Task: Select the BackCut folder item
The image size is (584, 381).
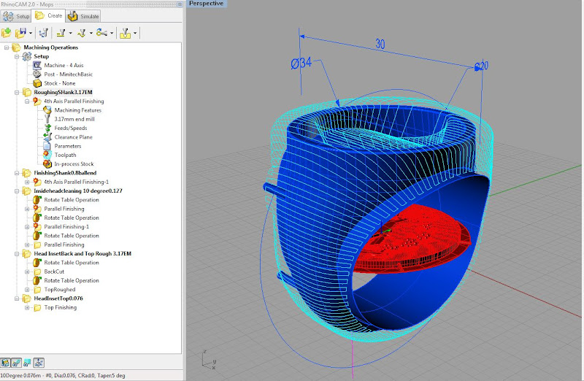Action: click(54, 272)
